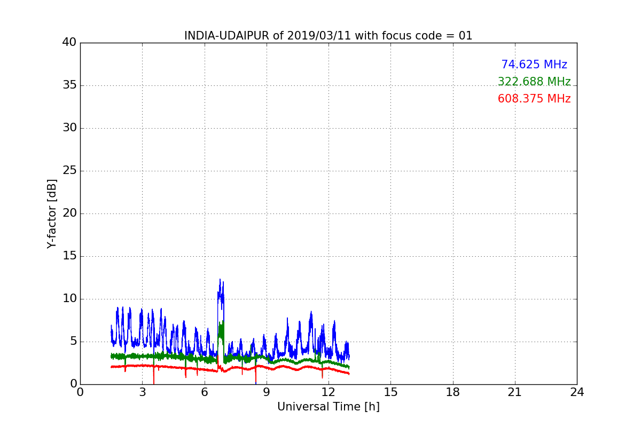
Task: Click the x-axis tick label 15
Action: 390,392
